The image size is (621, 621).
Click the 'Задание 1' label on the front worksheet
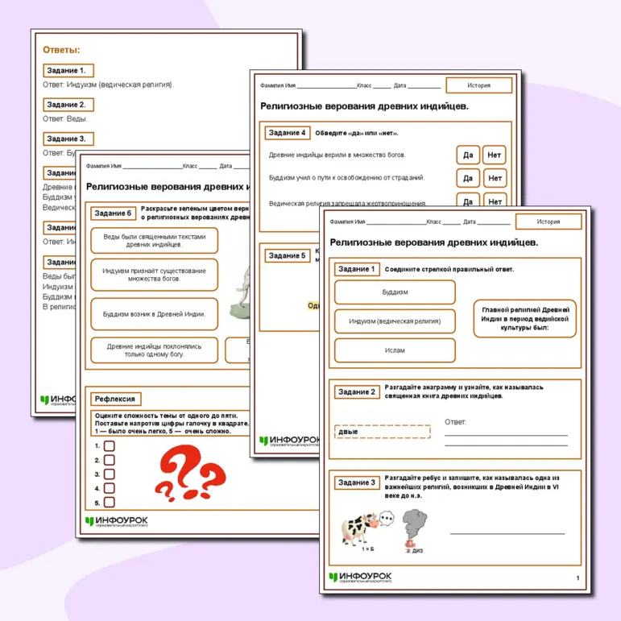[x=357, y=269]
